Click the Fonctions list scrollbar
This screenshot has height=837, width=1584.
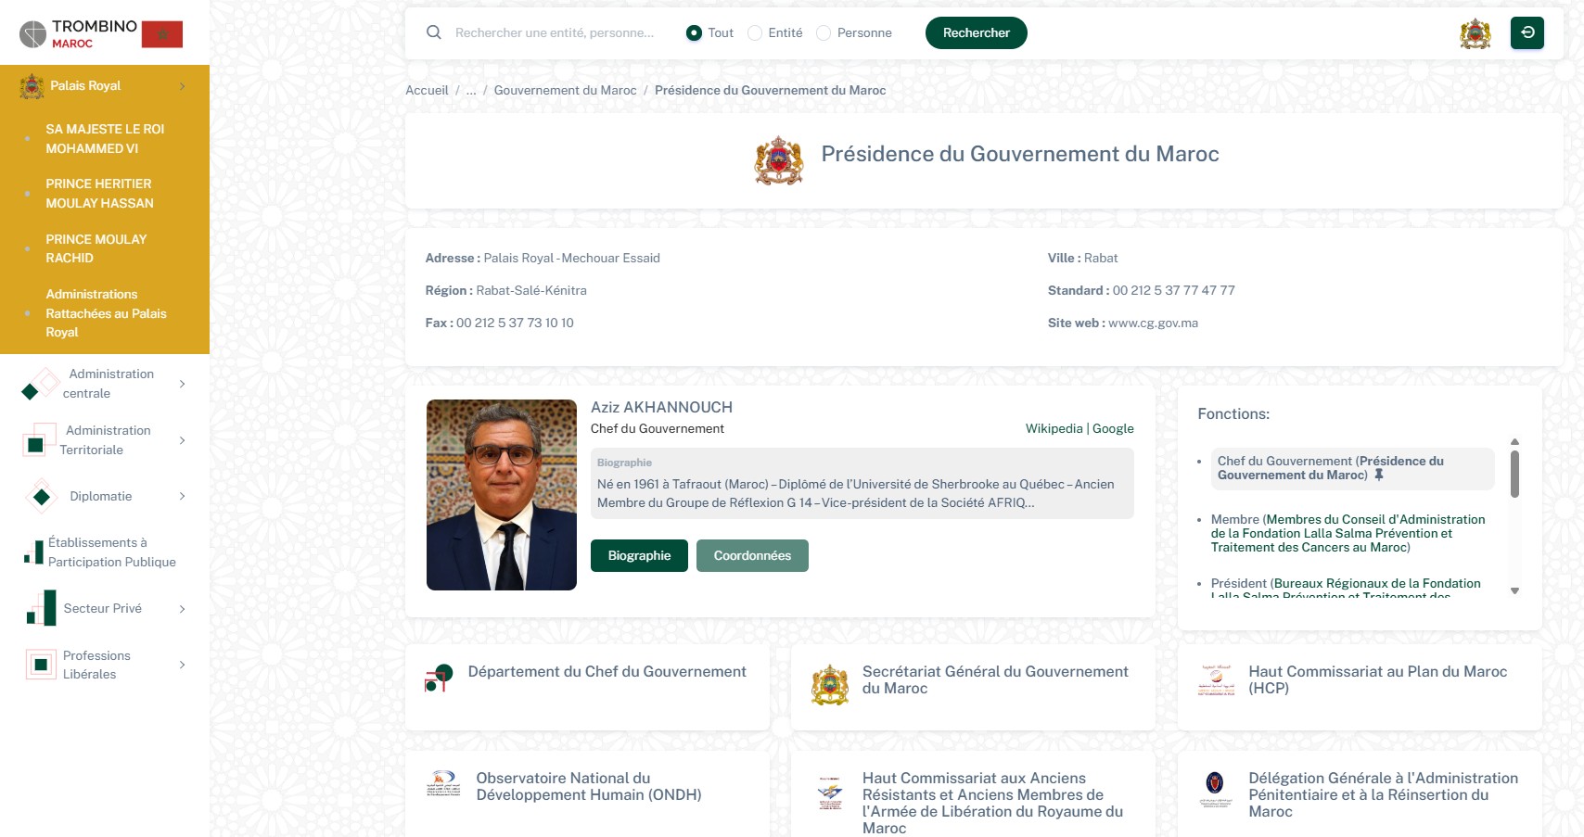click(1514, 475)
